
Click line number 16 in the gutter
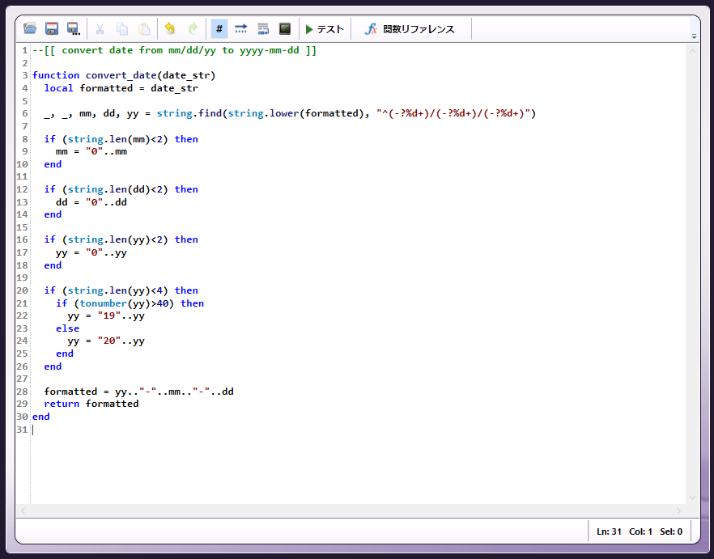coord(22,239)
